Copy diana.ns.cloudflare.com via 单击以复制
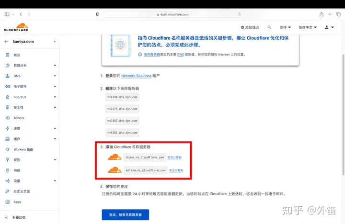The image size is (345, 224). coord(174,157)
